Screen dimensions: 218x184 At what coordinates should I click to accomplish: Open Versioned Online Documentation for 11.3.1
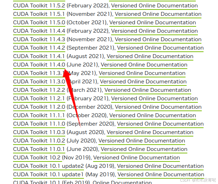(x=142, y=73)
